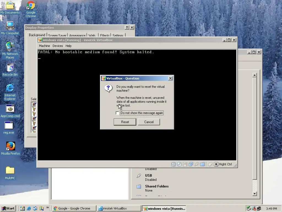282x212 pixels.
Task: Select the AppComp.cmd desktop file
Action: click(10, 111)
